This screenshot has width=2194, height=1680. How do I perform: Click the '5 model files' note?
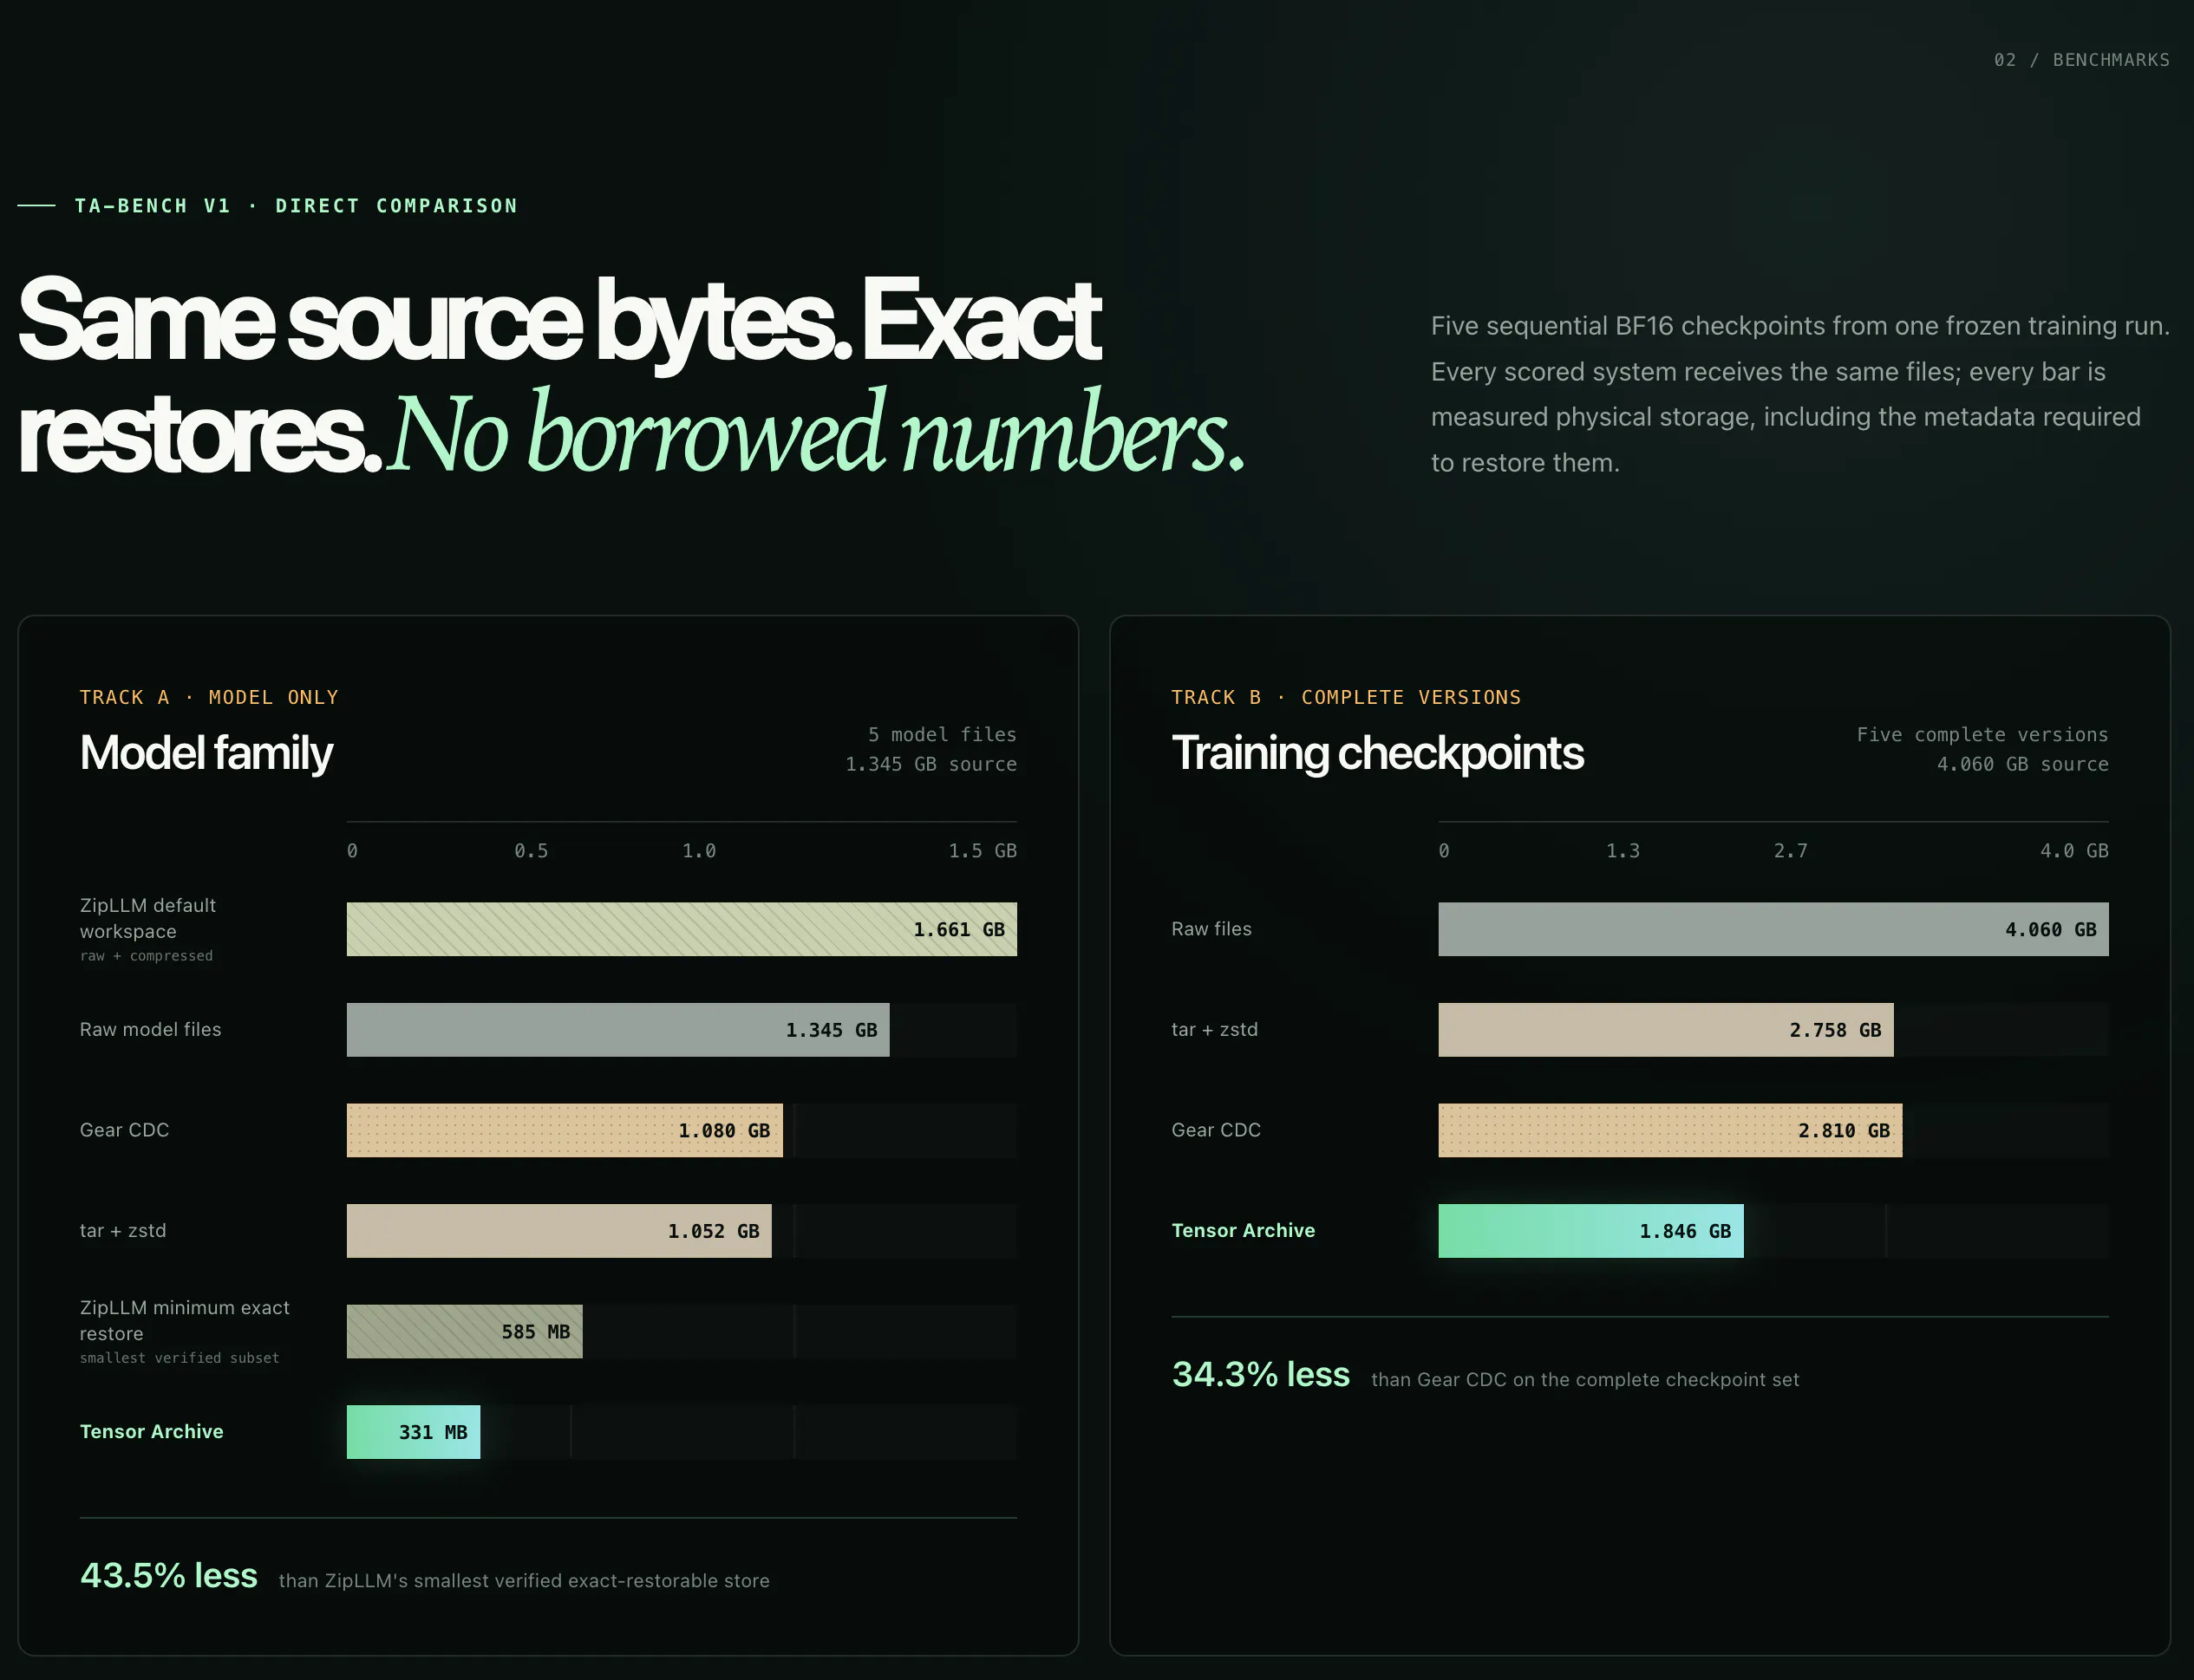click(942, 734)
